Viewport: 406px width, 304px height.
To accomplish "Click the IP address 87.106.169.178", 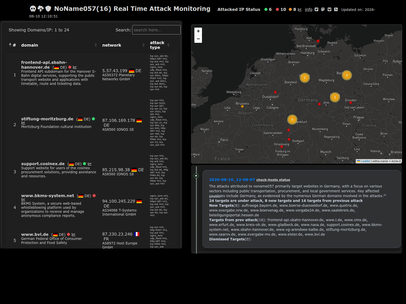I will click(x=119, y=121).
